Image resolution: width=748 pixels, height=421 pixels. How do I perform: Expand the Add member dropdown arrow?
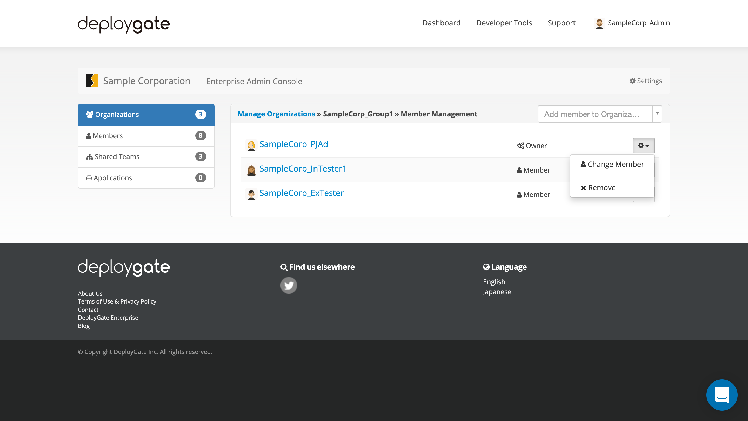coord(657,114)
